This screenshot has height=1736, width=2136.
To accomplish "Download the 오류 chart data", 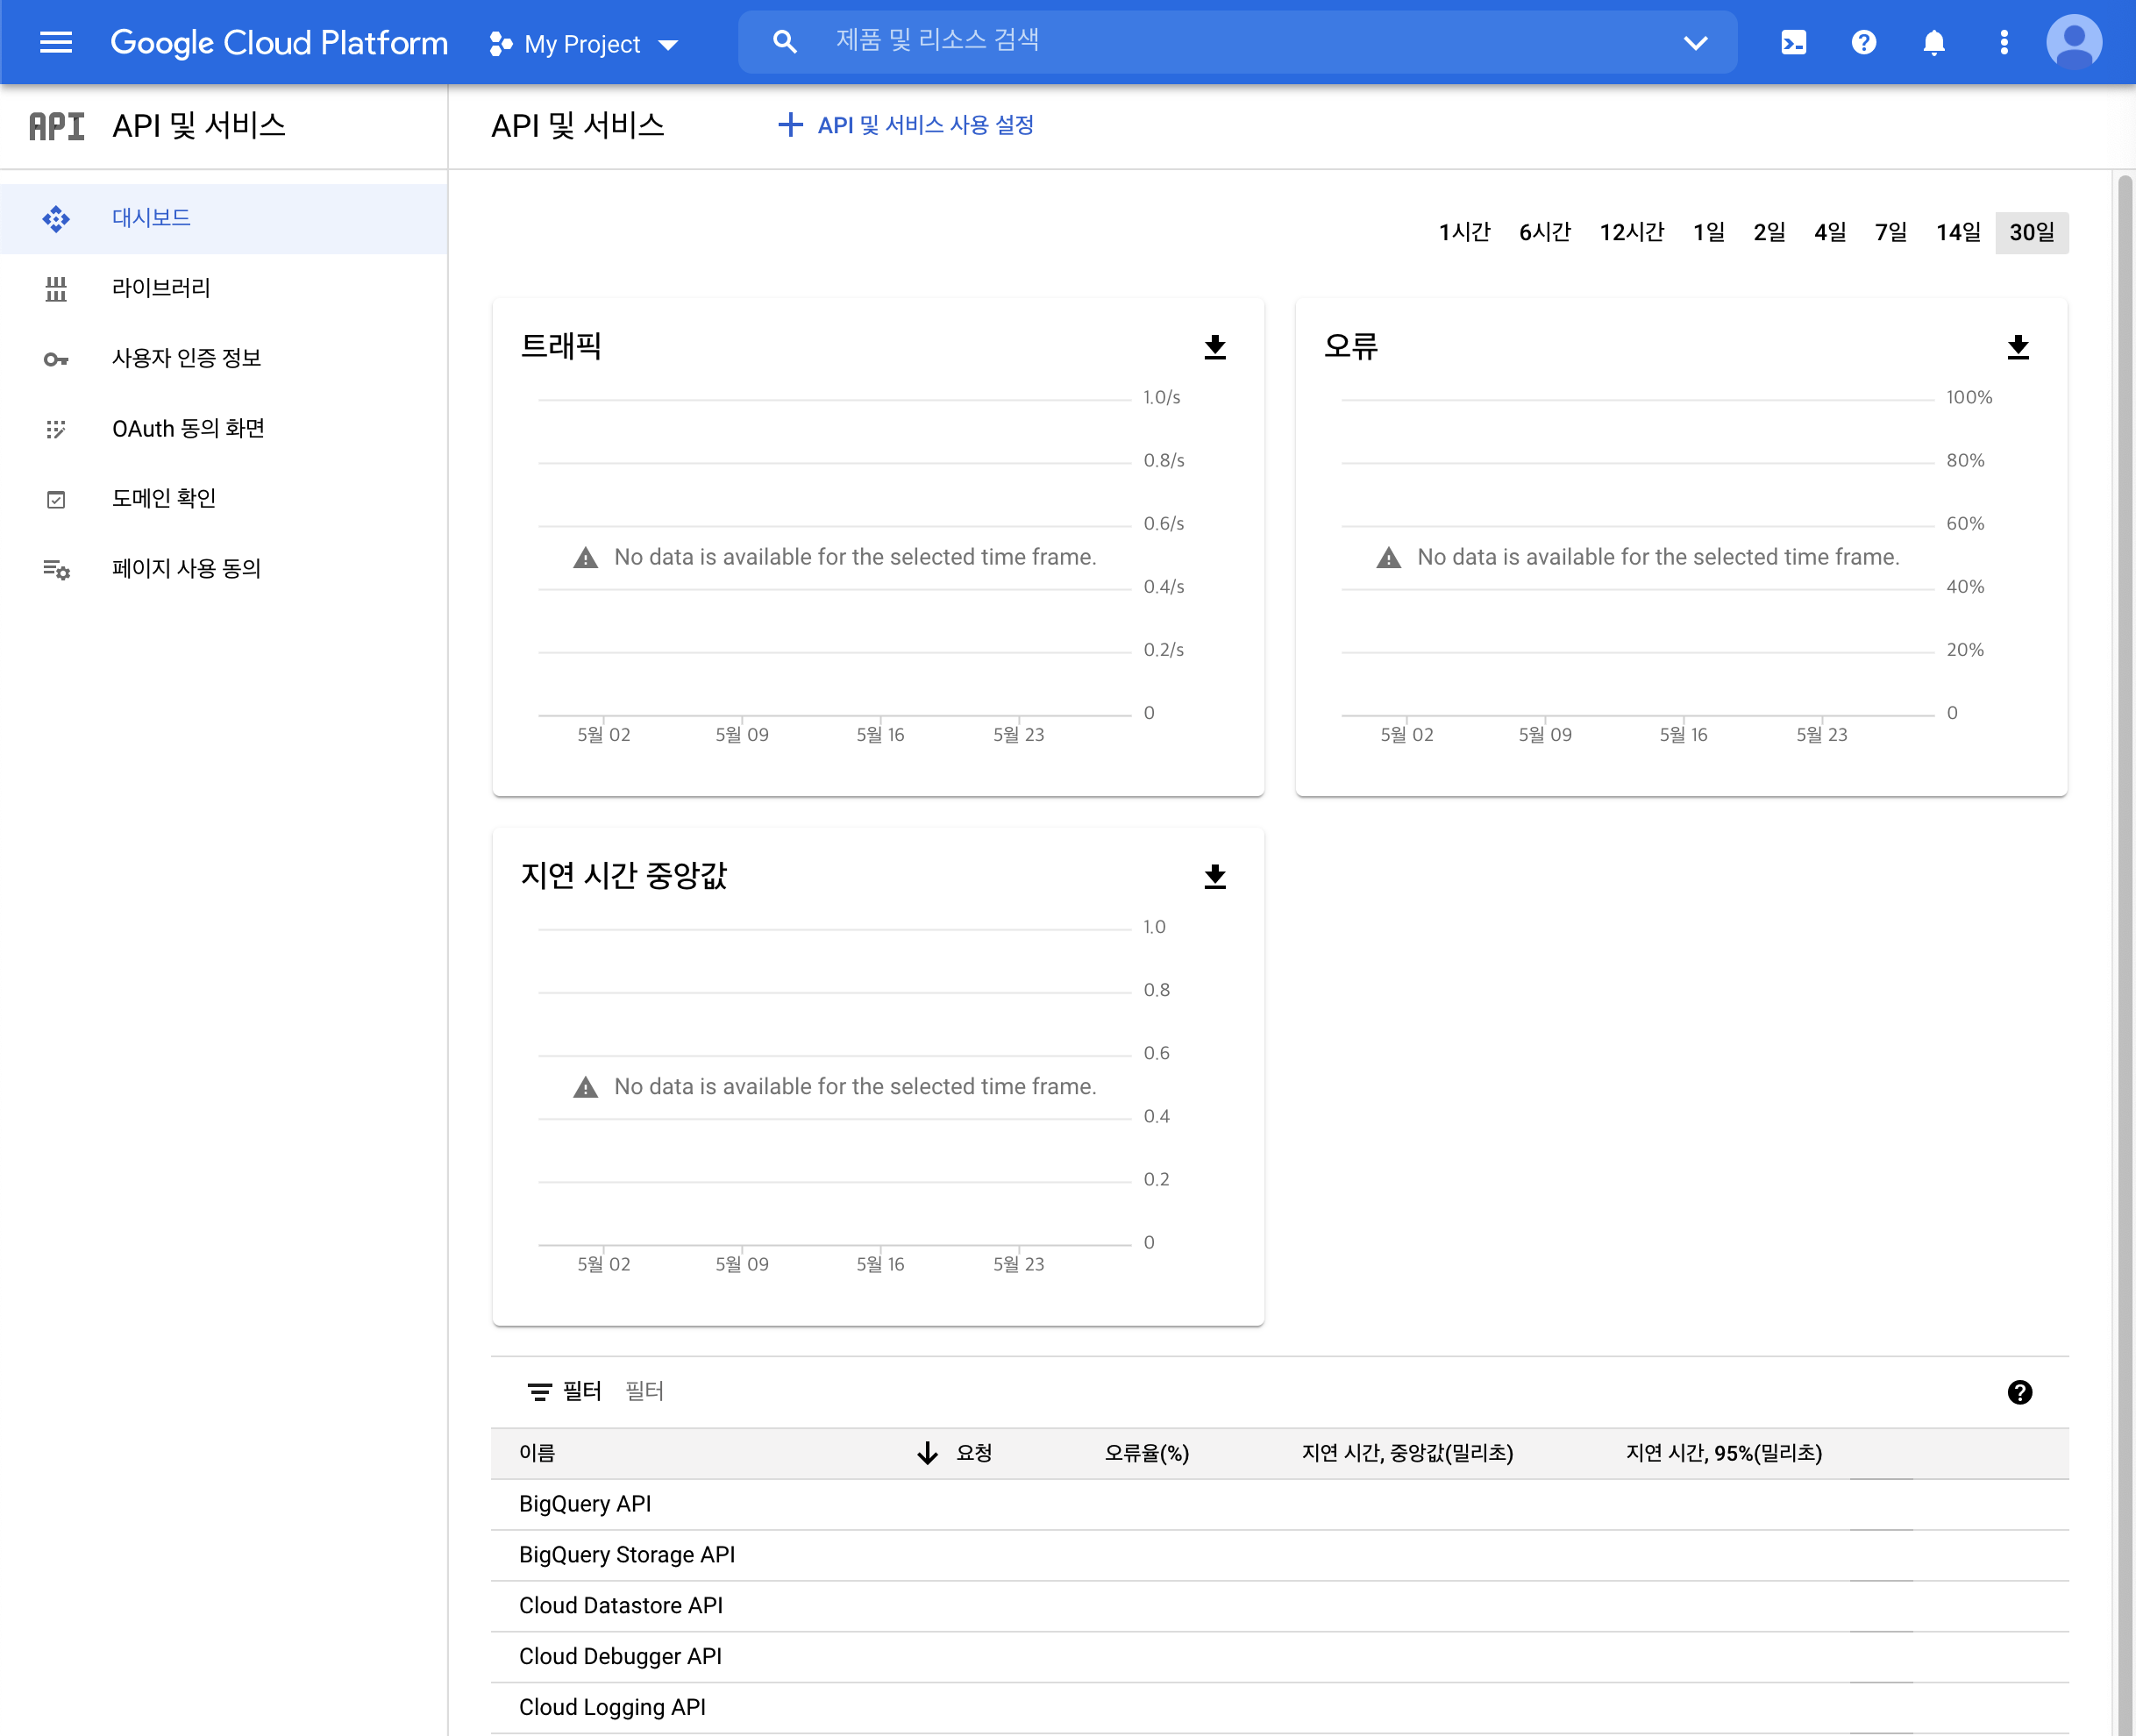I will click(x=2017, y=347).
